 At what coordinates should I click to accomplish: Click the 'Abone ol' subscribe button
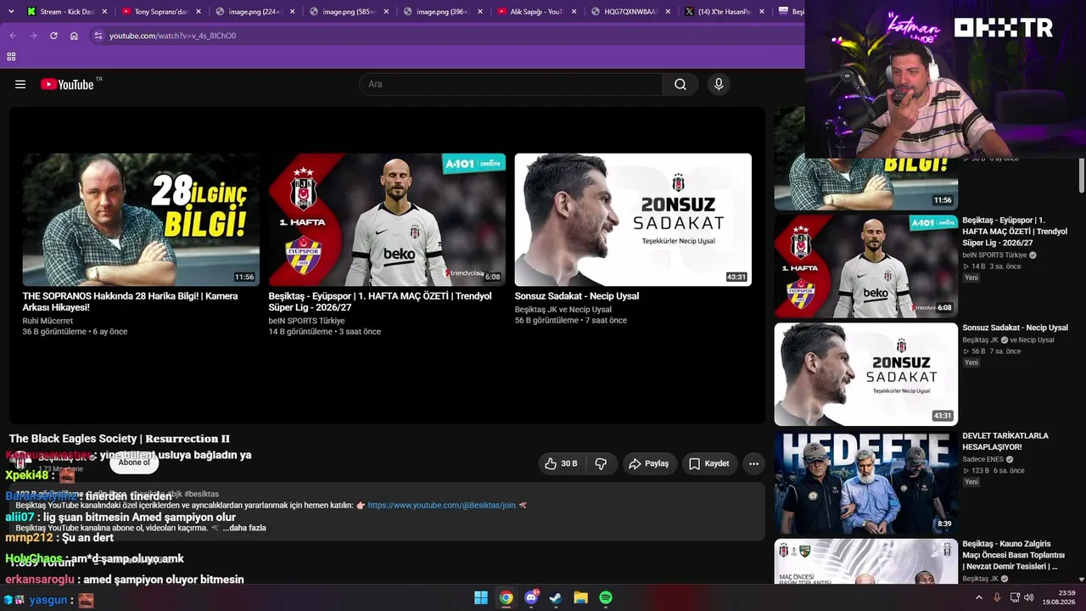coord(134,462)
